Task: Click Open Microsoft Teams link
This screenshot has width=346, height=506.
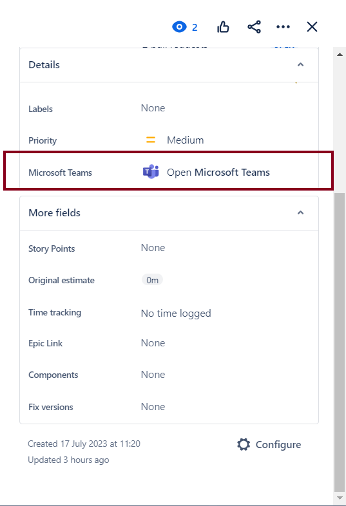Action: coord(218,173)
